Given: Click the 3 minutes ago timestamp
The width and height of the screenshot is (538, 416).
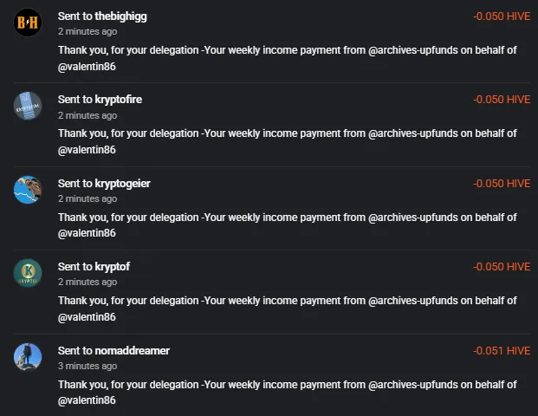Looking at the screenshot, I should 88,367.
